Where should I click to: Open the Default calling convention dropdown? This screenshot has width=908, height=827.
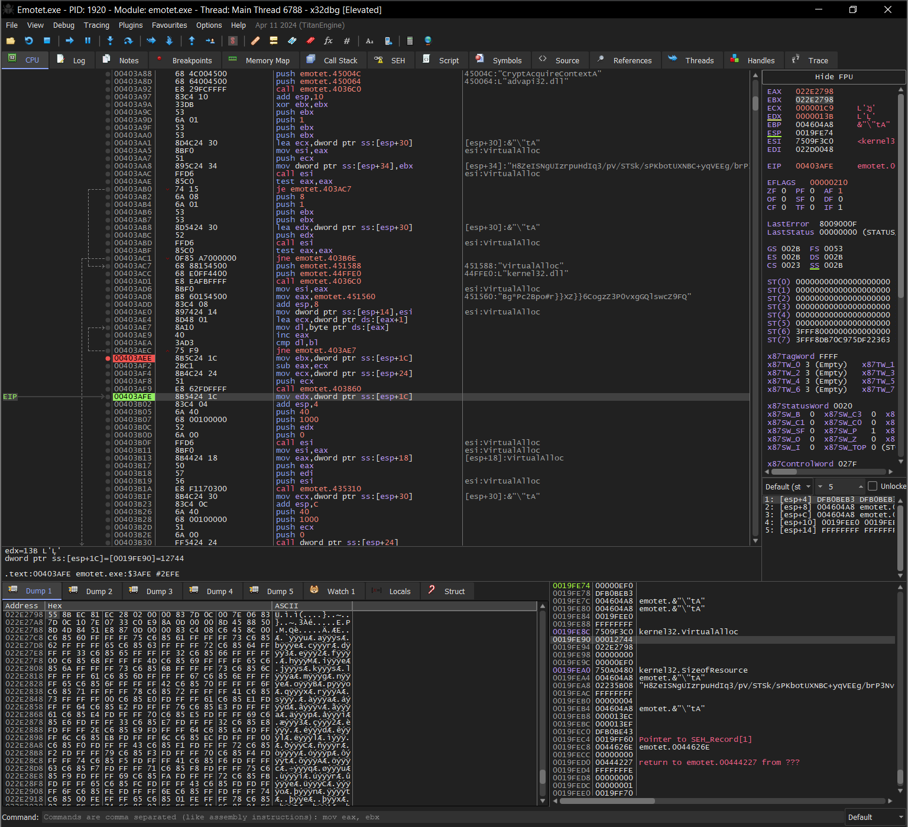point(788,487)
